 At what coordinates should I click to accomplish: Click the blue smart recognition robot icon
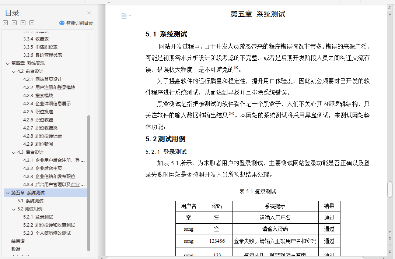tap(62, 23)
